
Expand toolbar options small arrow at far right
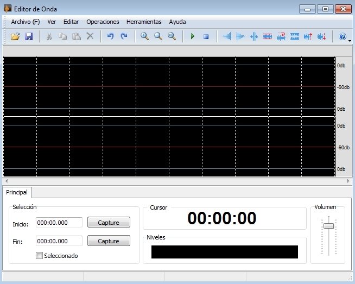pos(350,41)
